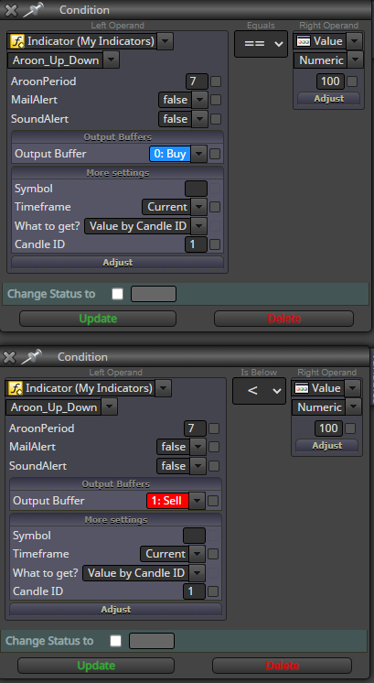
Task: Click the top Symbol input field
Action: tap(196, 189)
